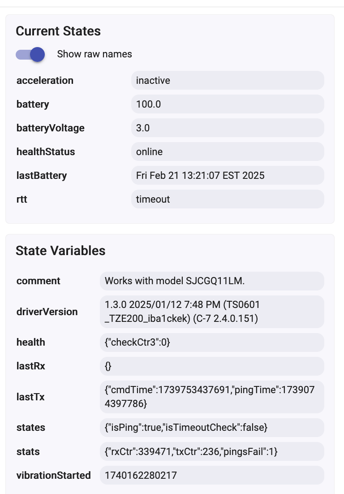Select the lastTx cmdTime value field
344x494 pixels.
pos(211,397)
